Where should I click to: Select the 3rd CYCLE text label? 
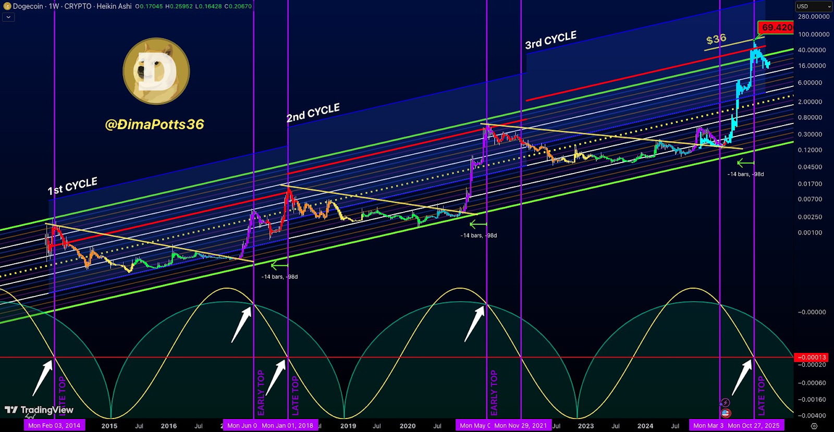pos(550,40)
